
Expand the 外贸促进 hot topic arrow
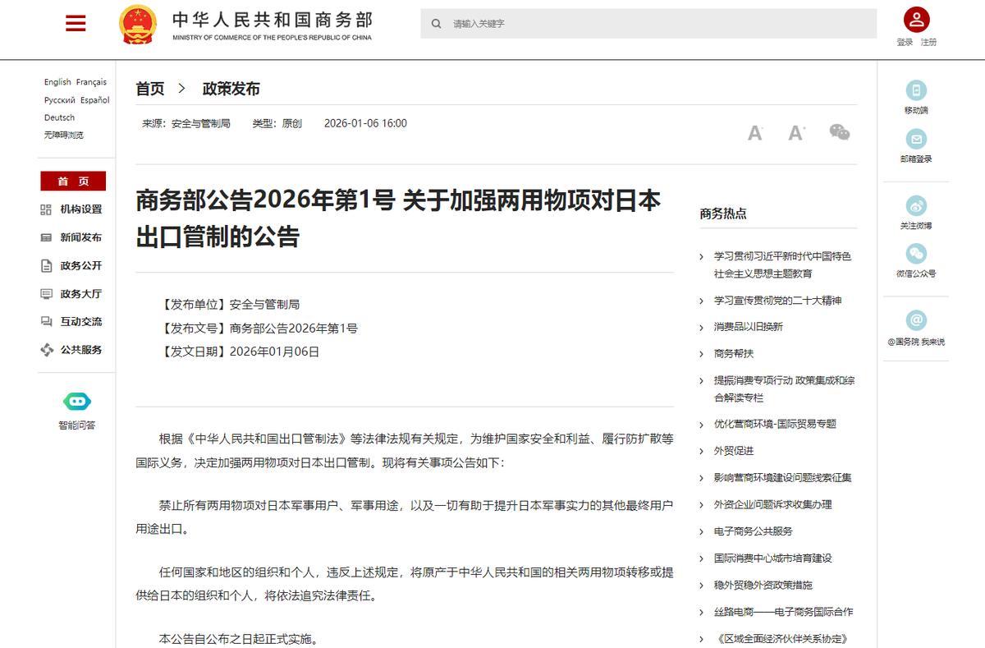[701, 451]
